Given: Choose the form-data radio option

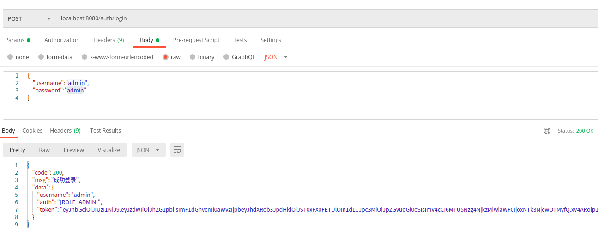Looking at the screenshot, I should pos(41,57).
